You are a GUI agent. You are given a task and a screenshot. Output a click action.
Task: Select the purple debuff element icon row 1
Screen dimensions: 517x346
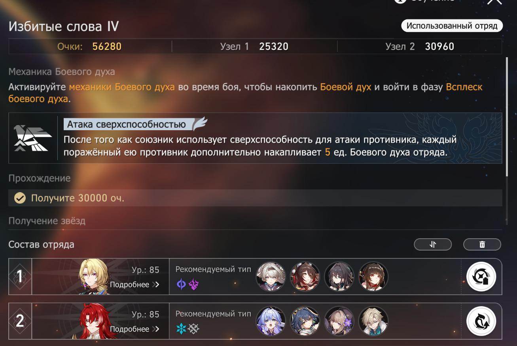[193, 284]
